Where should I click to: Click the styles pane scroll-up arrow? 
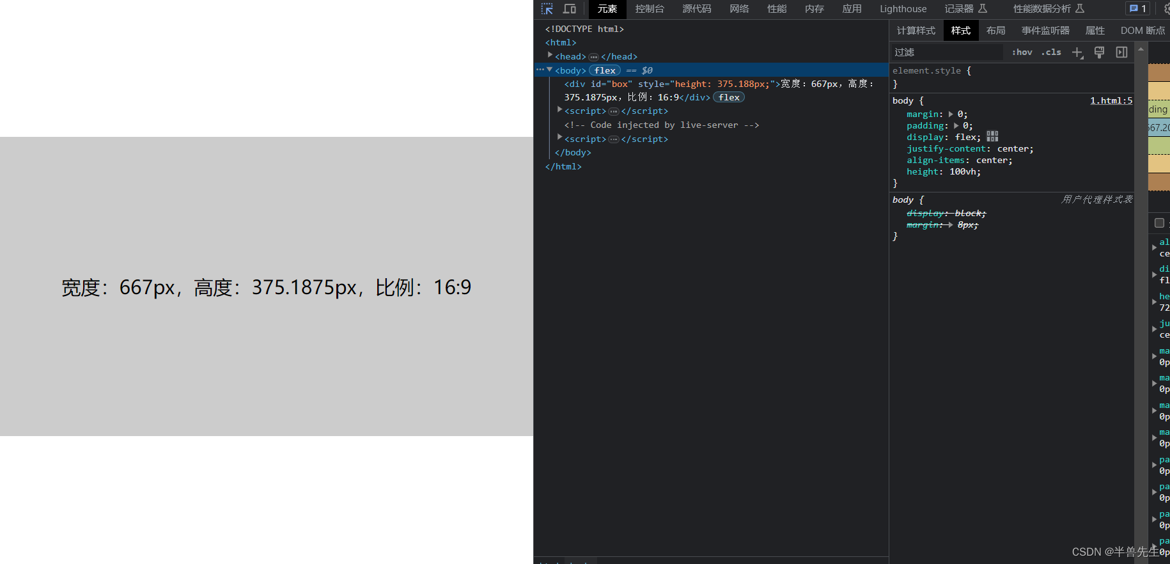[1141, 49]
